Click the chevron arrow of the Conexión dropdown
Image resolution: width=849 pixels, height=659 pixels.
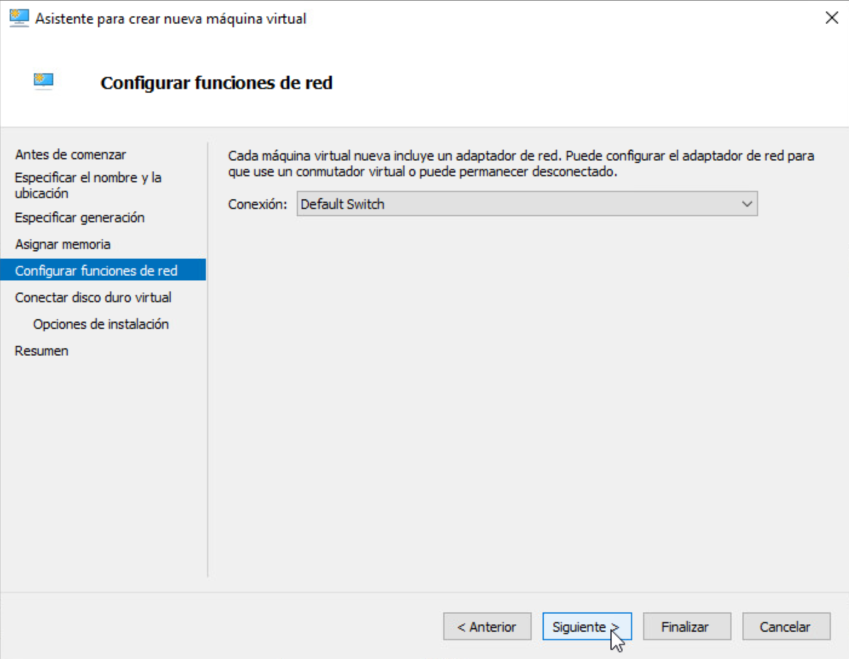pos(747,204)
